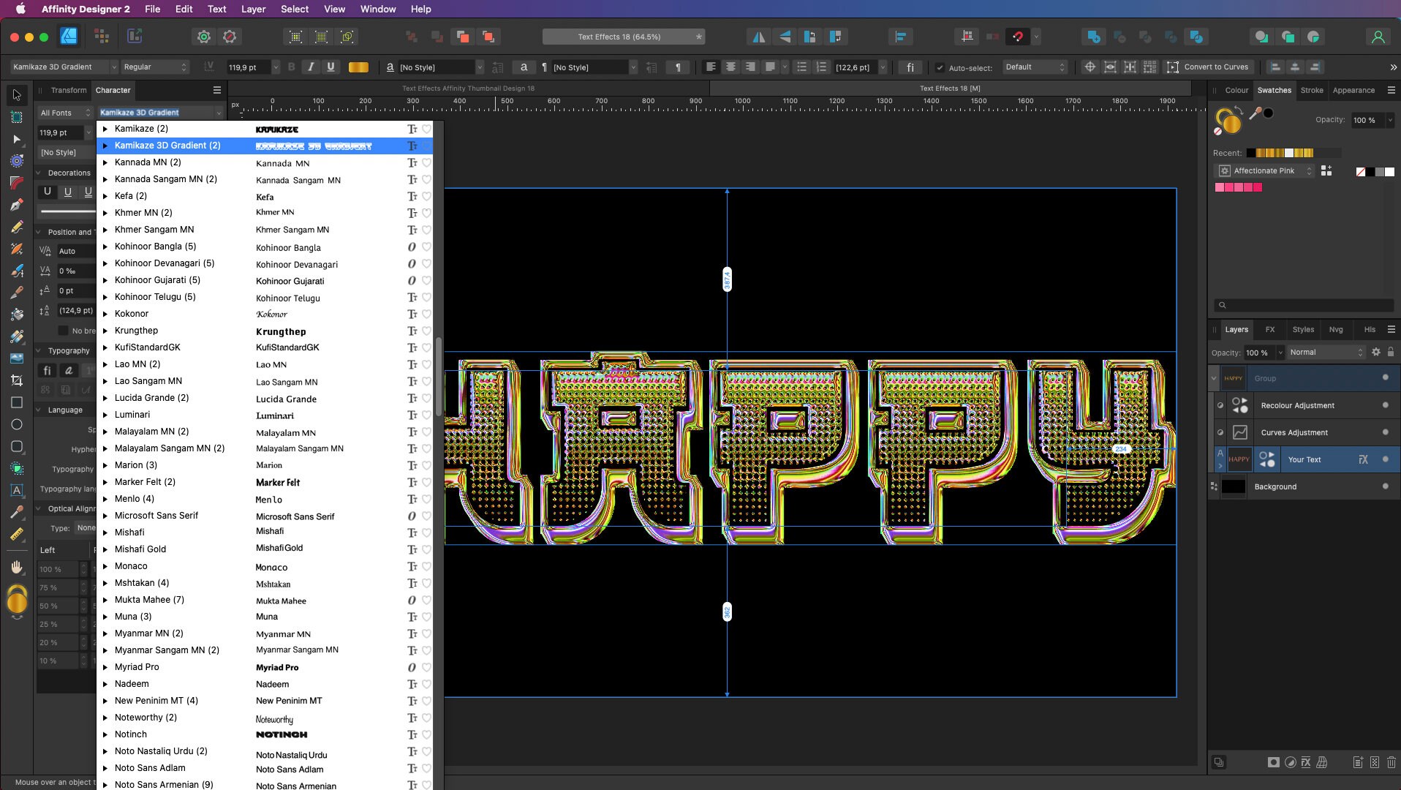1401x790 pixels.
Task: Pick the first pink swatch in palette
Action: click(1219, 187)
